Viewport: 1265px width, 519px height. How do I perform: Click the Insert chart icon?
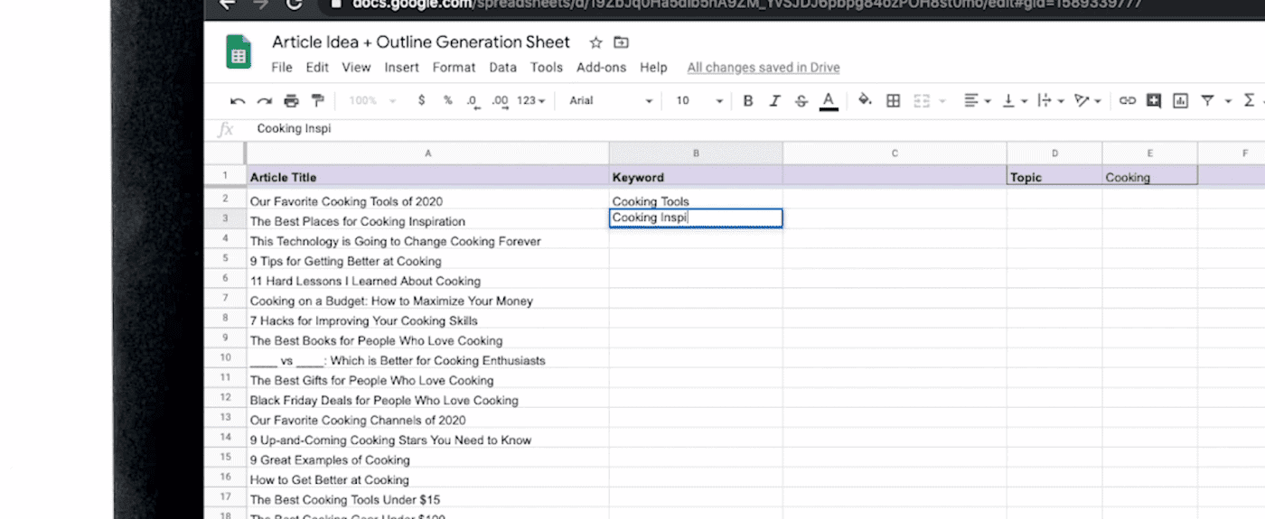1180,101
